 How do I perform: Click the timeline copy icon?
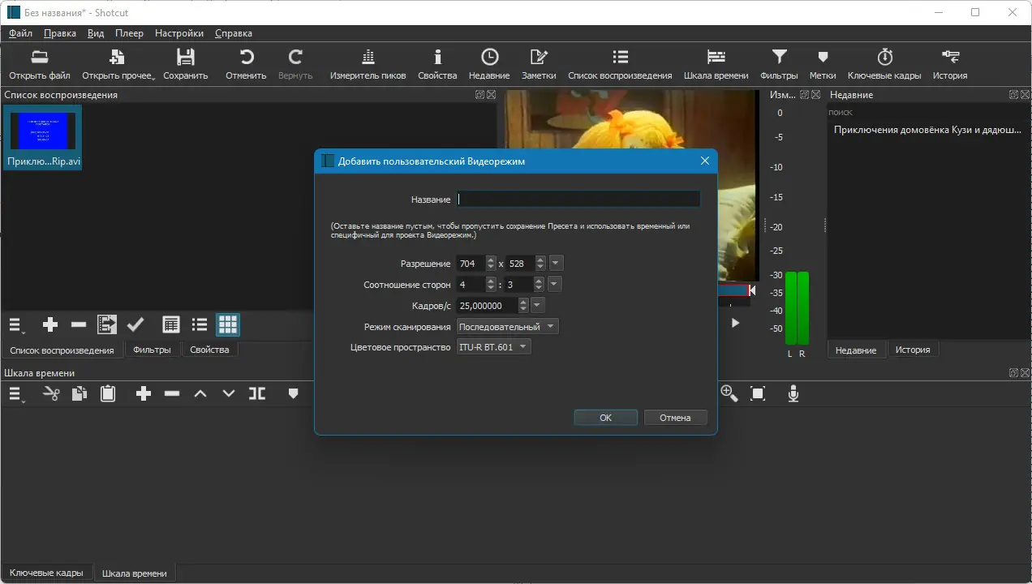coord(79,393)
